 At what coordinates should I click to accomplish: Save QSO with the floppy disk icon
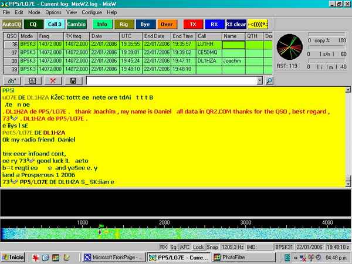73,81
